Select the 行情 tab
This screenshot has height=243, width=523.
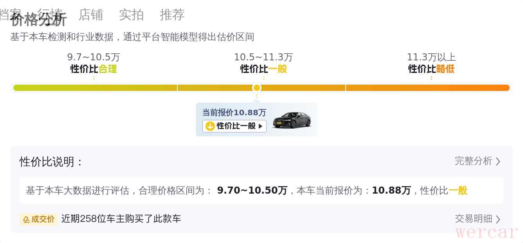click(50, 15)
